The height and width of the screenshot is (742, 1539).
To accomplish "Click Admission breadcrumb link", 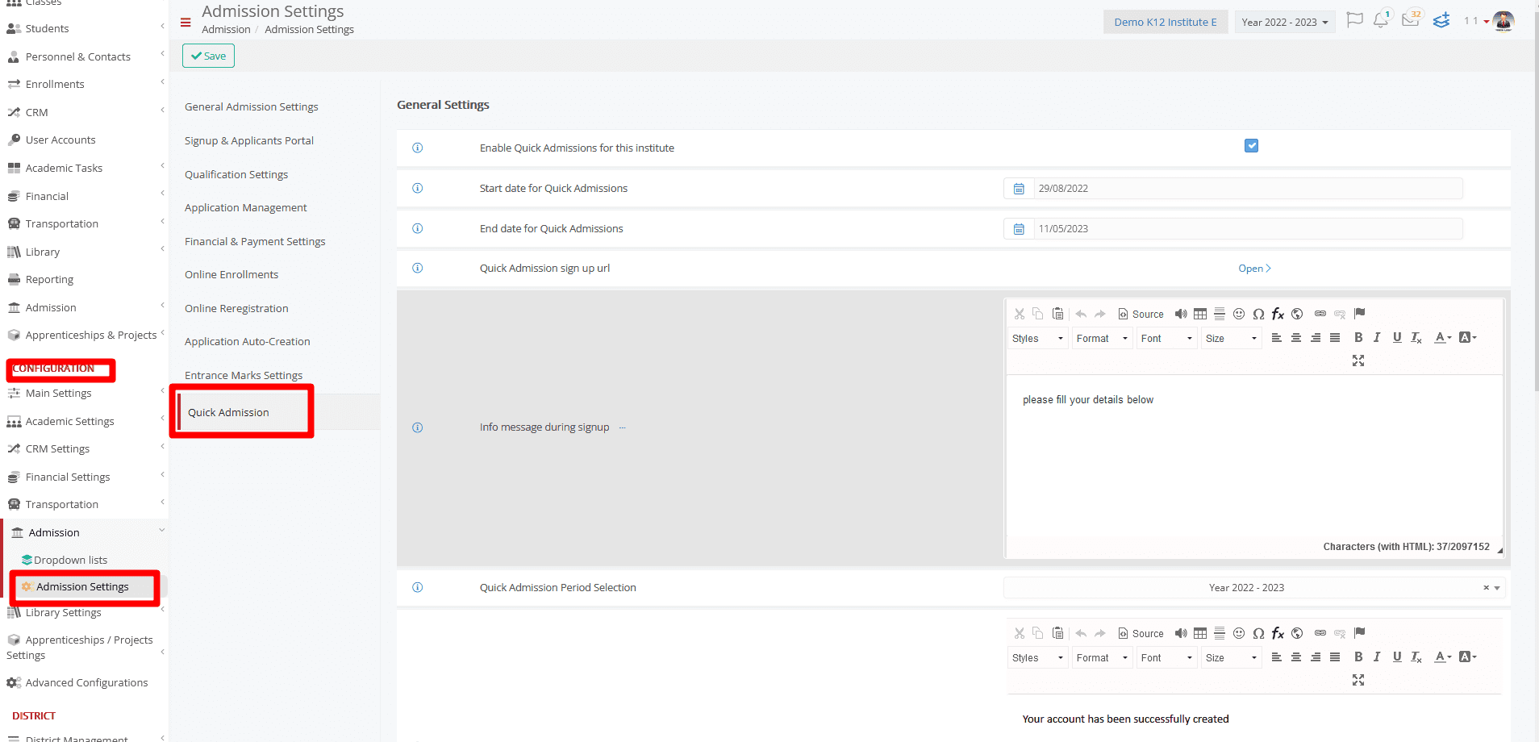I will pos(226,29).
